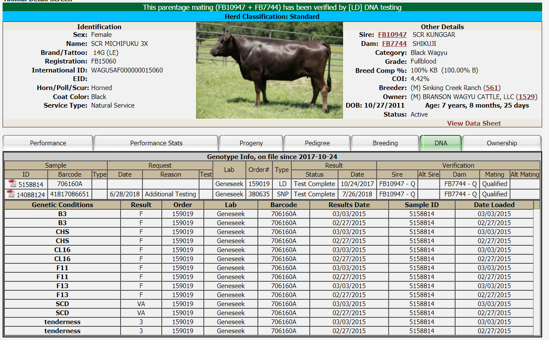Click the Herd Classification: Standard banner
The image size is (549, 340).
[x=272, y=17]
